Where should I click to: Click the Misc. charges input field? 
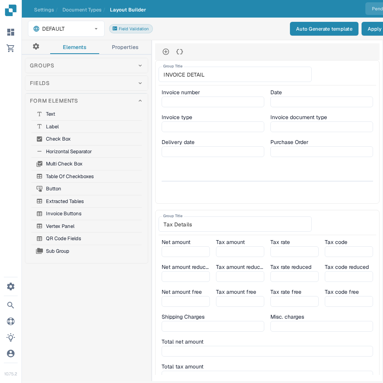[x=321, y=326]
